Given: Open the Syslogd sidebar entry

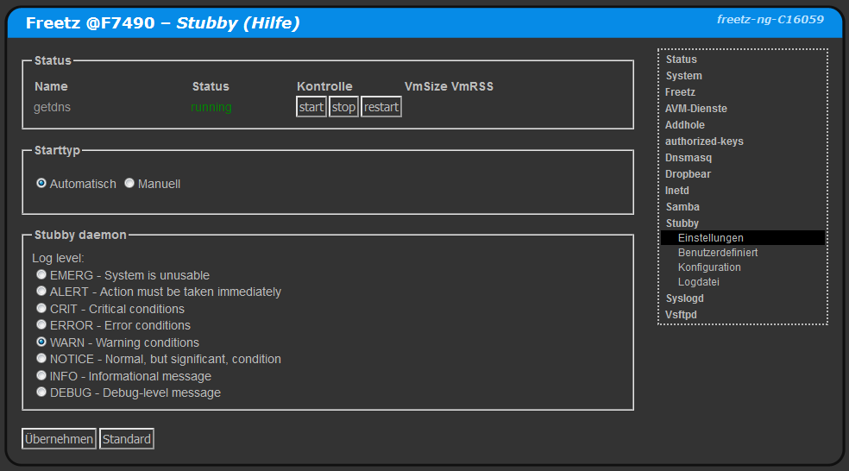Looking at the screenshot, I should 684,298.
